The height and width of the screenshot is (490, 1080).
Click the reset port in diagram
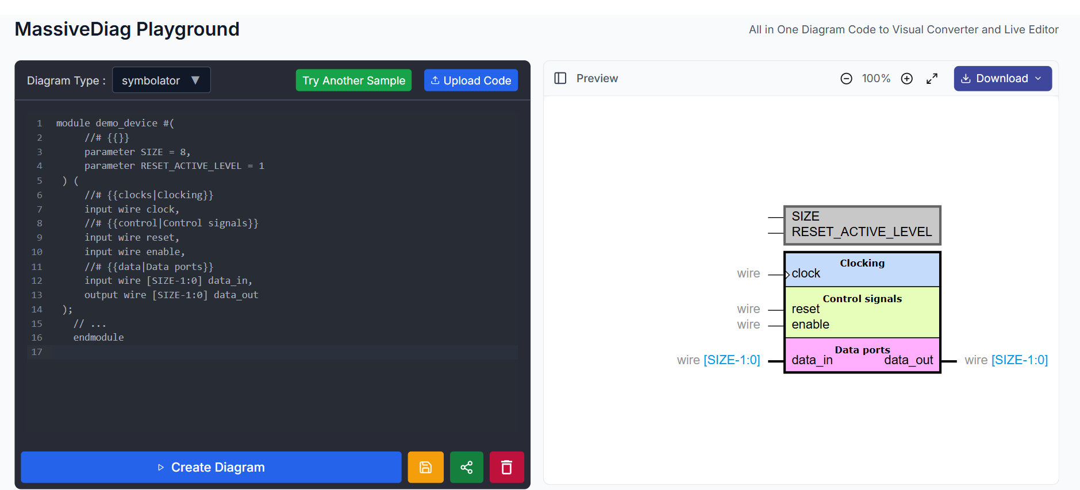[805, 309]
